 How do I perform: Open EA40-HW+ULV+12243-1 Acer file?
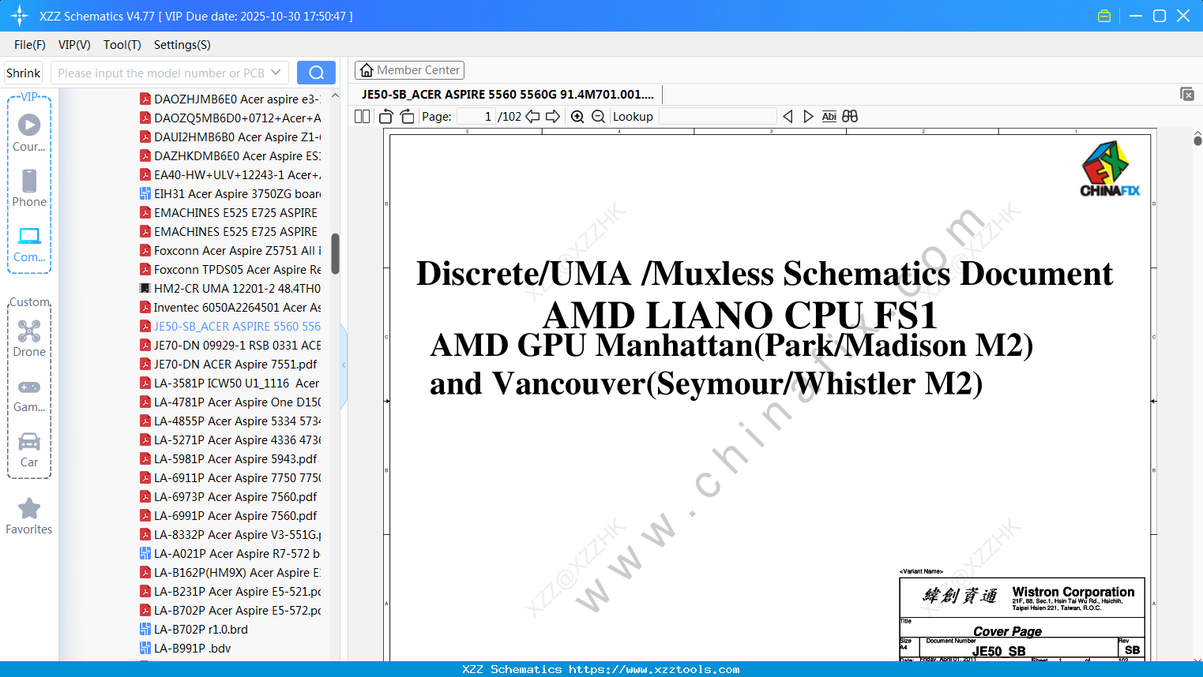[231, 174]
